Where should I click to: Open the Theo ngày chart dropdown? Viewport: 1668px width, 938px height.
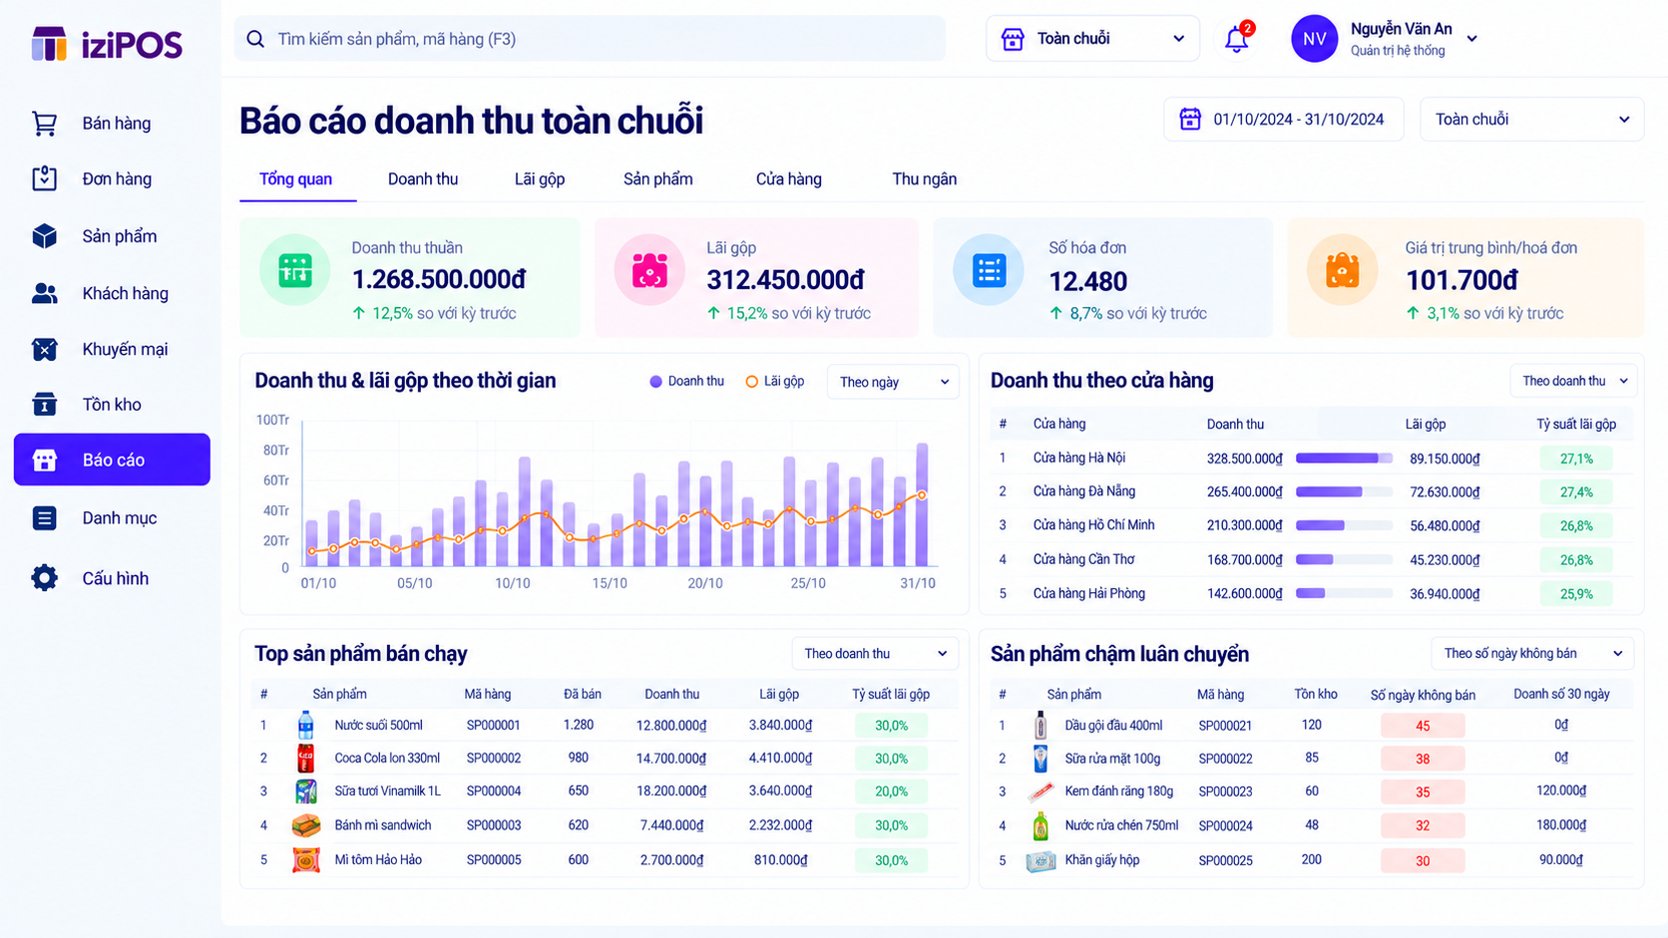coord(893,382)
